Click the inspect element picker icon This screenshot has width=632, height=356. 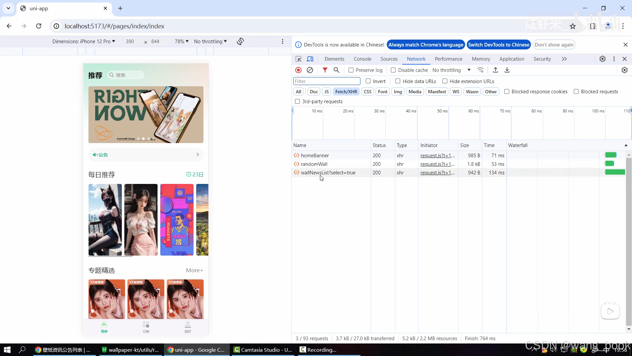click(x=298, y=59)
